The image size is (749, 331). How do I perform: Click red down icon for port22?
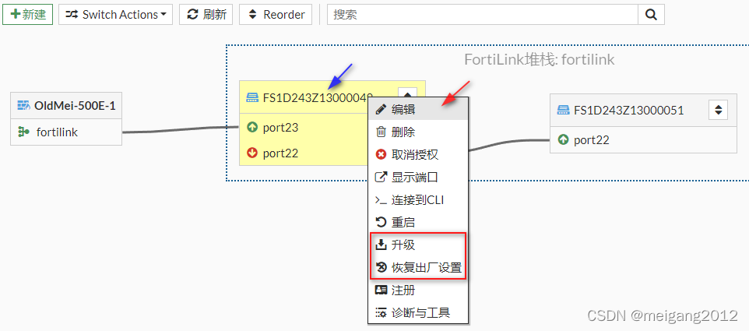[252, 153]
